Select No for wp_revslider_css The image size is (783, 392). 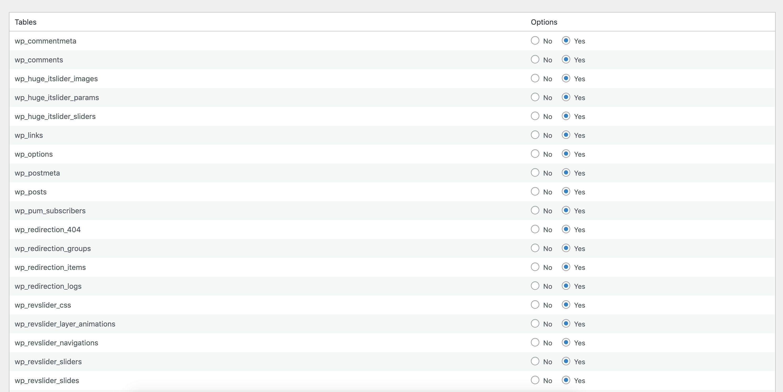click(535, 304)
